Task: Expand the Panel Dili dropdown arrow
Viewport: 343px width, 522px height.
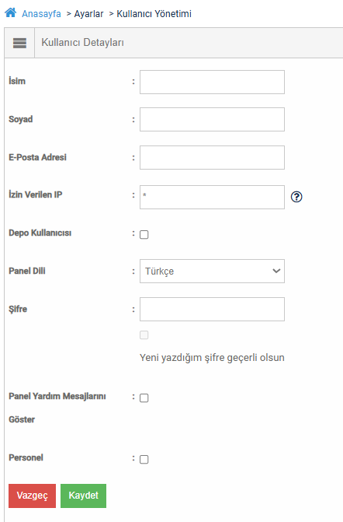Action: click(x=276, y=271)
